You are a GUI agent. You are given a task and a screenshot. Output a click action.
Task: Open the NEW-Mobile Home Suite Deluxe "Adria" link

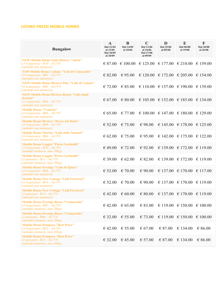point(52,60)
